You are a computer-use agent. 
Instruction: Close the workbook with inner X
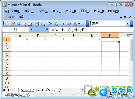point(130,17)
